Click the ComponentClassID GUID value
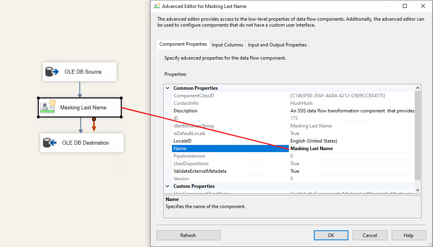This screenshot has width=433, height=247. click(x=337, y=95)
